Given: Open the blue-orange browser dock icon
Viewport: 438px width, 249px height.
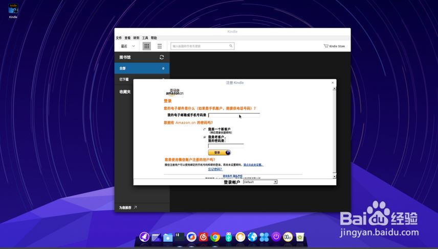Looking at the screenshot, I should pos(191,237).
